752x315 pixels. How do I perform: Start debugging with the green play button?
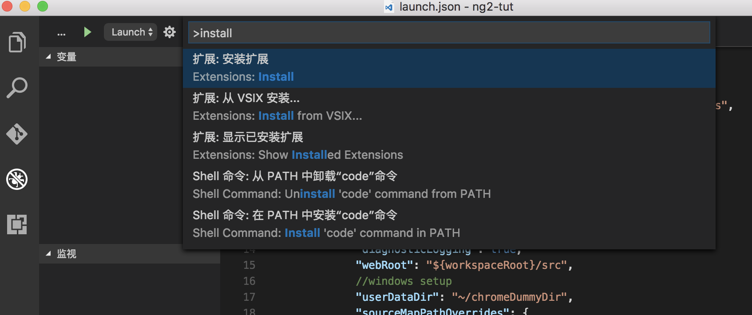tap(87, 32)
